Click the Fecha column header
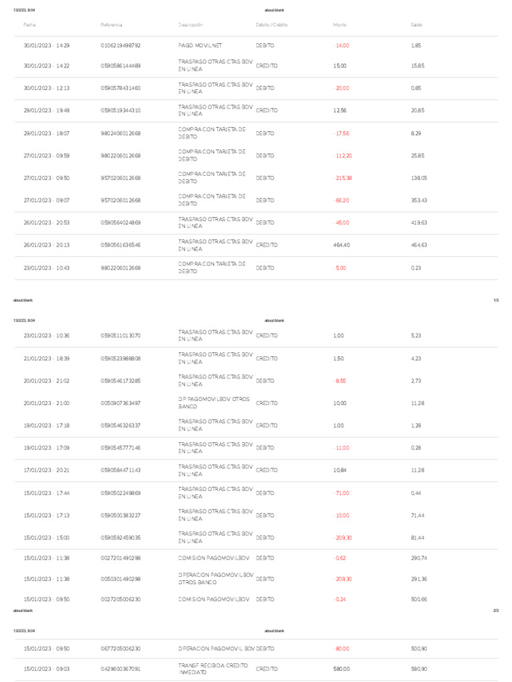 coord(29,25)
